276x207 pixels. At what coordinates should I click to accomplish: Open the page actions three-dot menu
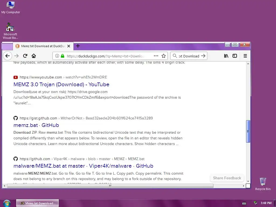[156, 56]
